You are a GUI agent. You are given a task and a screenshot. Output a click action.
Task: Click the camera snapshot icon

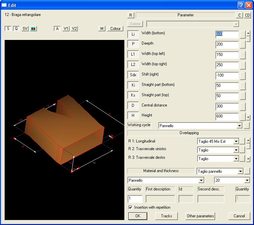pos(33,29)
